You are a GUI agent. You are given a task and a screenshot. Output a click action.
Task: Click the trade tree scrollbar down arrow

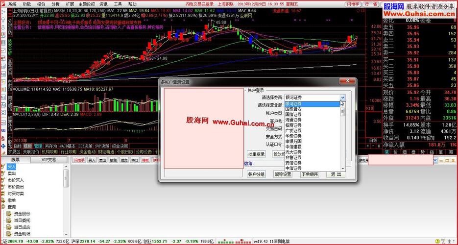coord(66,234)
